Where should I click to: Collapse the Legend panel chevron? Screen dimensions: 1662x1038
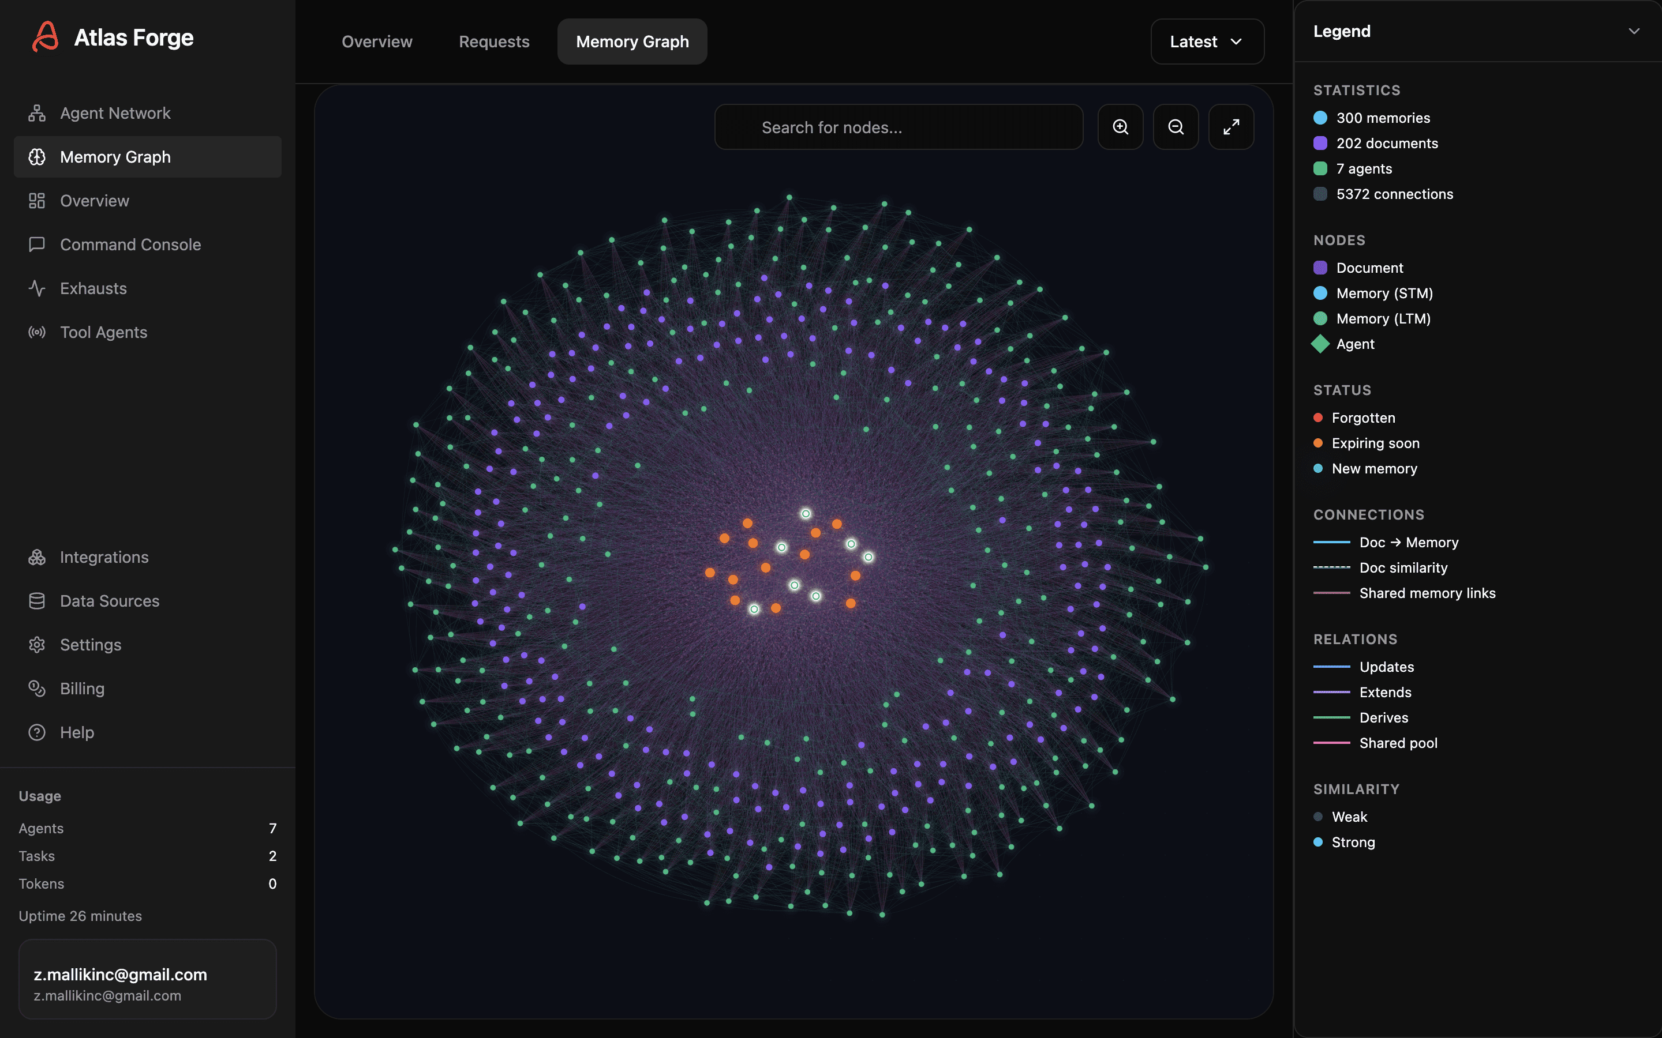[1634, 32]
